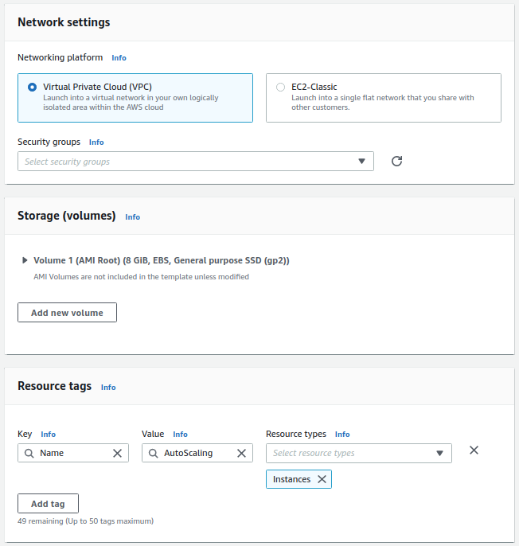Image resolution: width=519 pixels, height=546 pixels.
Task: Clear the AutoScaling value field
Action: (241, 453)
